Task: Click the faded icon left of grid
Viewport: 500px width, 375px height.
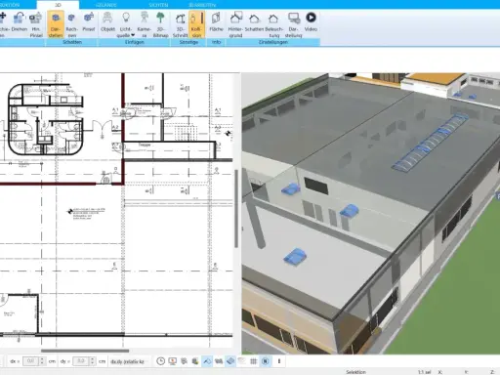Action: click(x=241, y=361)
